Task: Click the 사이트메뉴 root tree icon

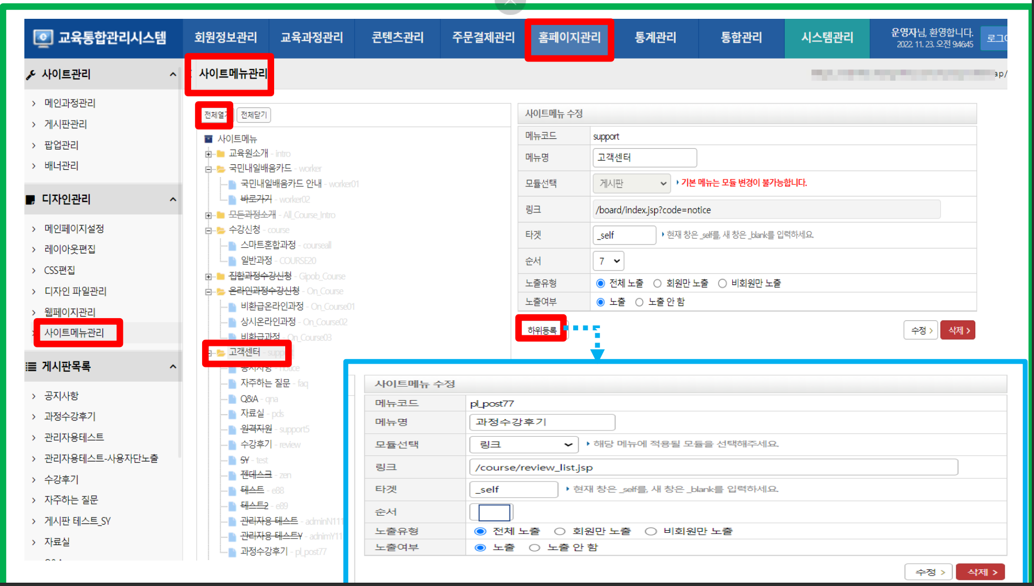Action: point(209,139)
